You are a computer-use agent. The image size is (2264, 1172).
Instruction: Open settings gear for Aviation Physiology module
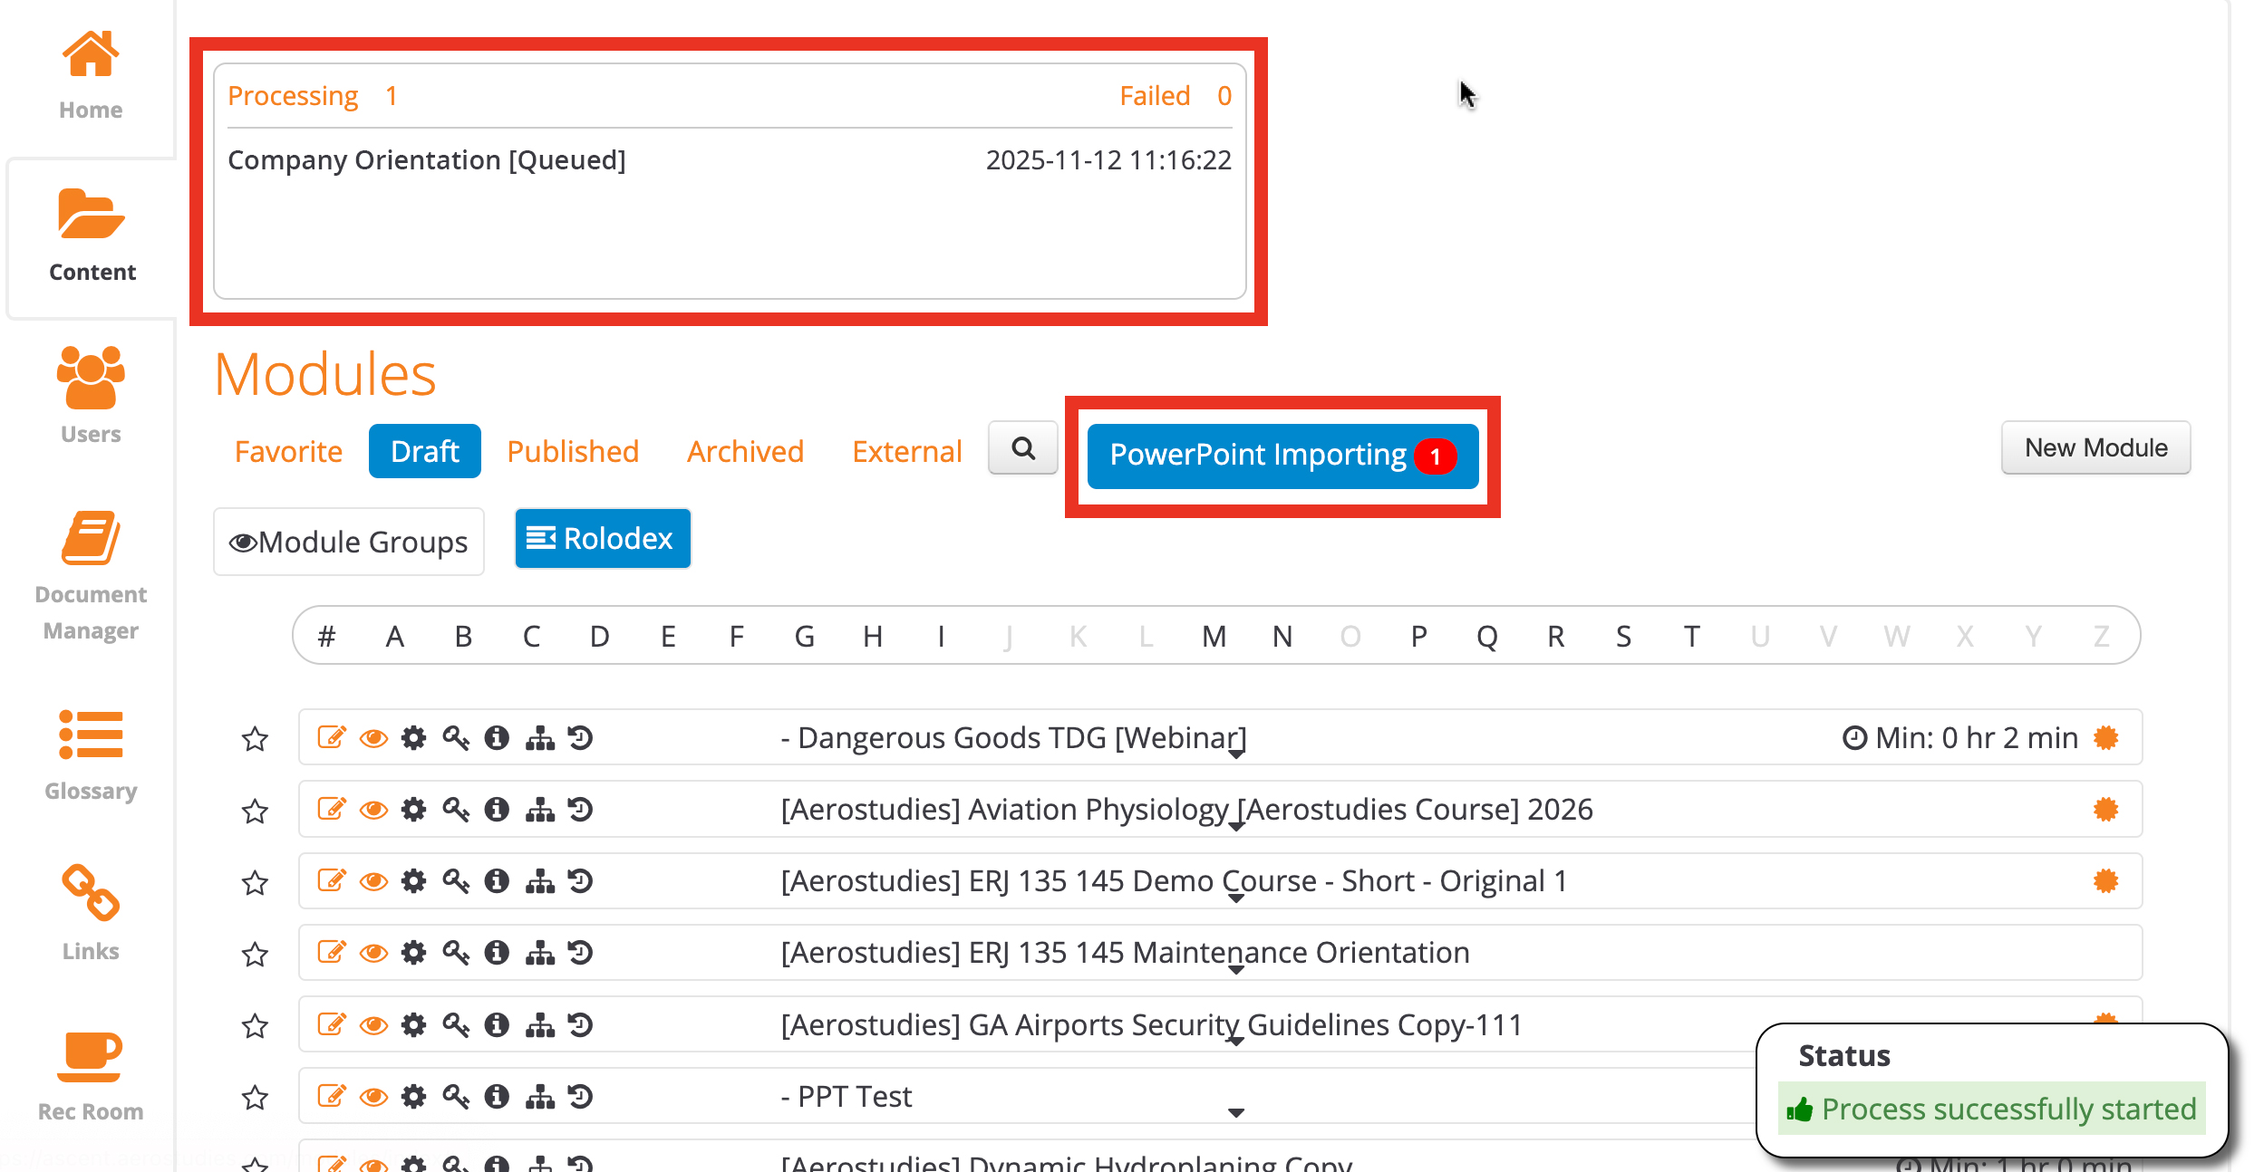[x=414, y=810]
